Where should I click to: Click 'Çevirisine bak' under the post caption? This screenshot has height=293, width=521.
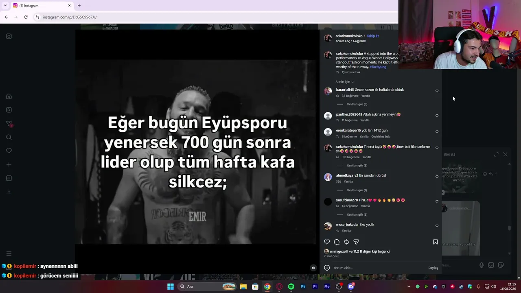tap(351, 72)
